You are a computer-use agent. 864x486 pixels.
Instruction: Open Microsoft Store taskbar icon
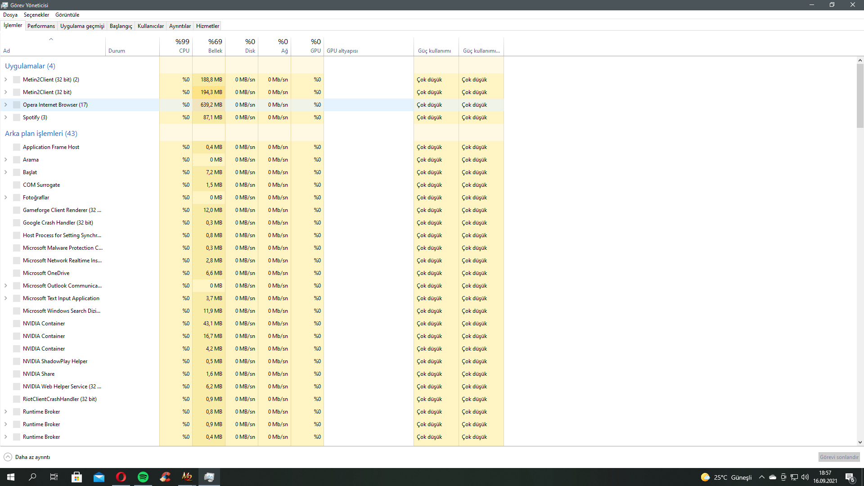76,477
